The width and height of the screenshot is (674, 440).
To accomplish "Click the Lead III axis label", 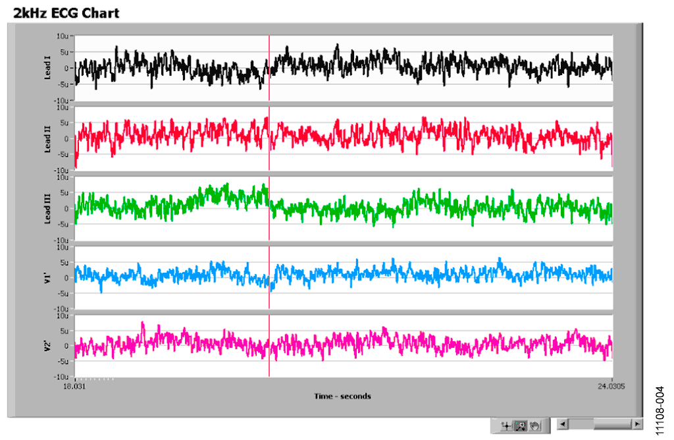I will 47,208.
